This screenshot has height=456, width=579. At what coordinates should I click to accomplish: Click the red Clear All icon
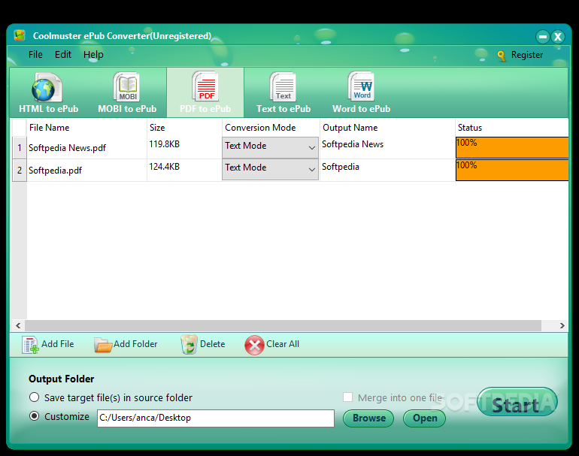point(254,346)
